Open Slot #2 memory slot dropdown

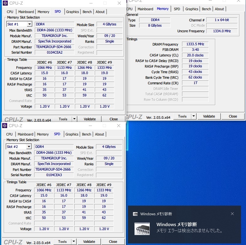click(x=29, y=147)
